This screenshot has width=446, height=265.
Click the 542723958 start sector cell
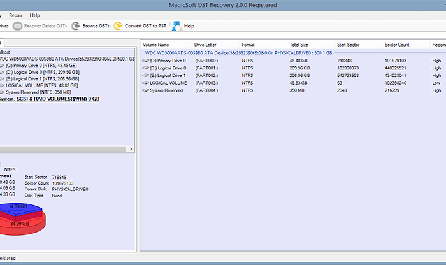[348, 75]
